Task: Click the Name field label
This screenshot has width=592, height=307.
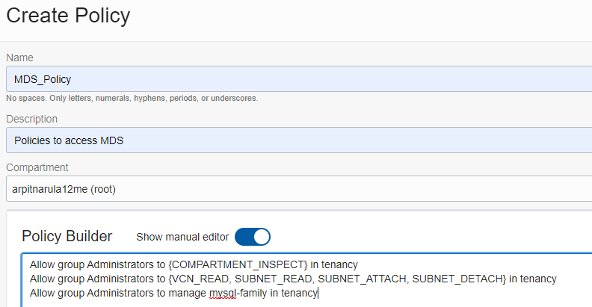Action: tap(19, 58)
